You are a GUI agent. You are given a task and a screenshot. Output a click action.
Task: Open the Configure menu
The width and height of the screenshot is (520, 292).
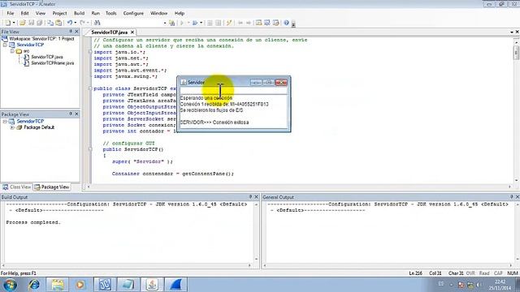click(133, 13)
